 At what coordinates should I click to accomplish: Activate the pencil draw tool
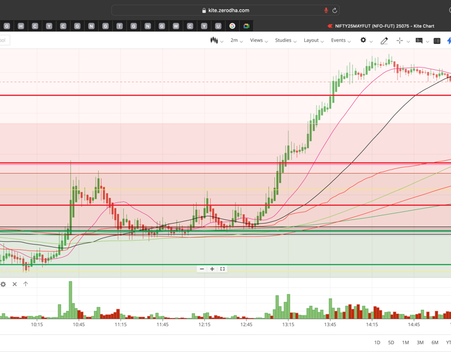click(x=384, y=41)
